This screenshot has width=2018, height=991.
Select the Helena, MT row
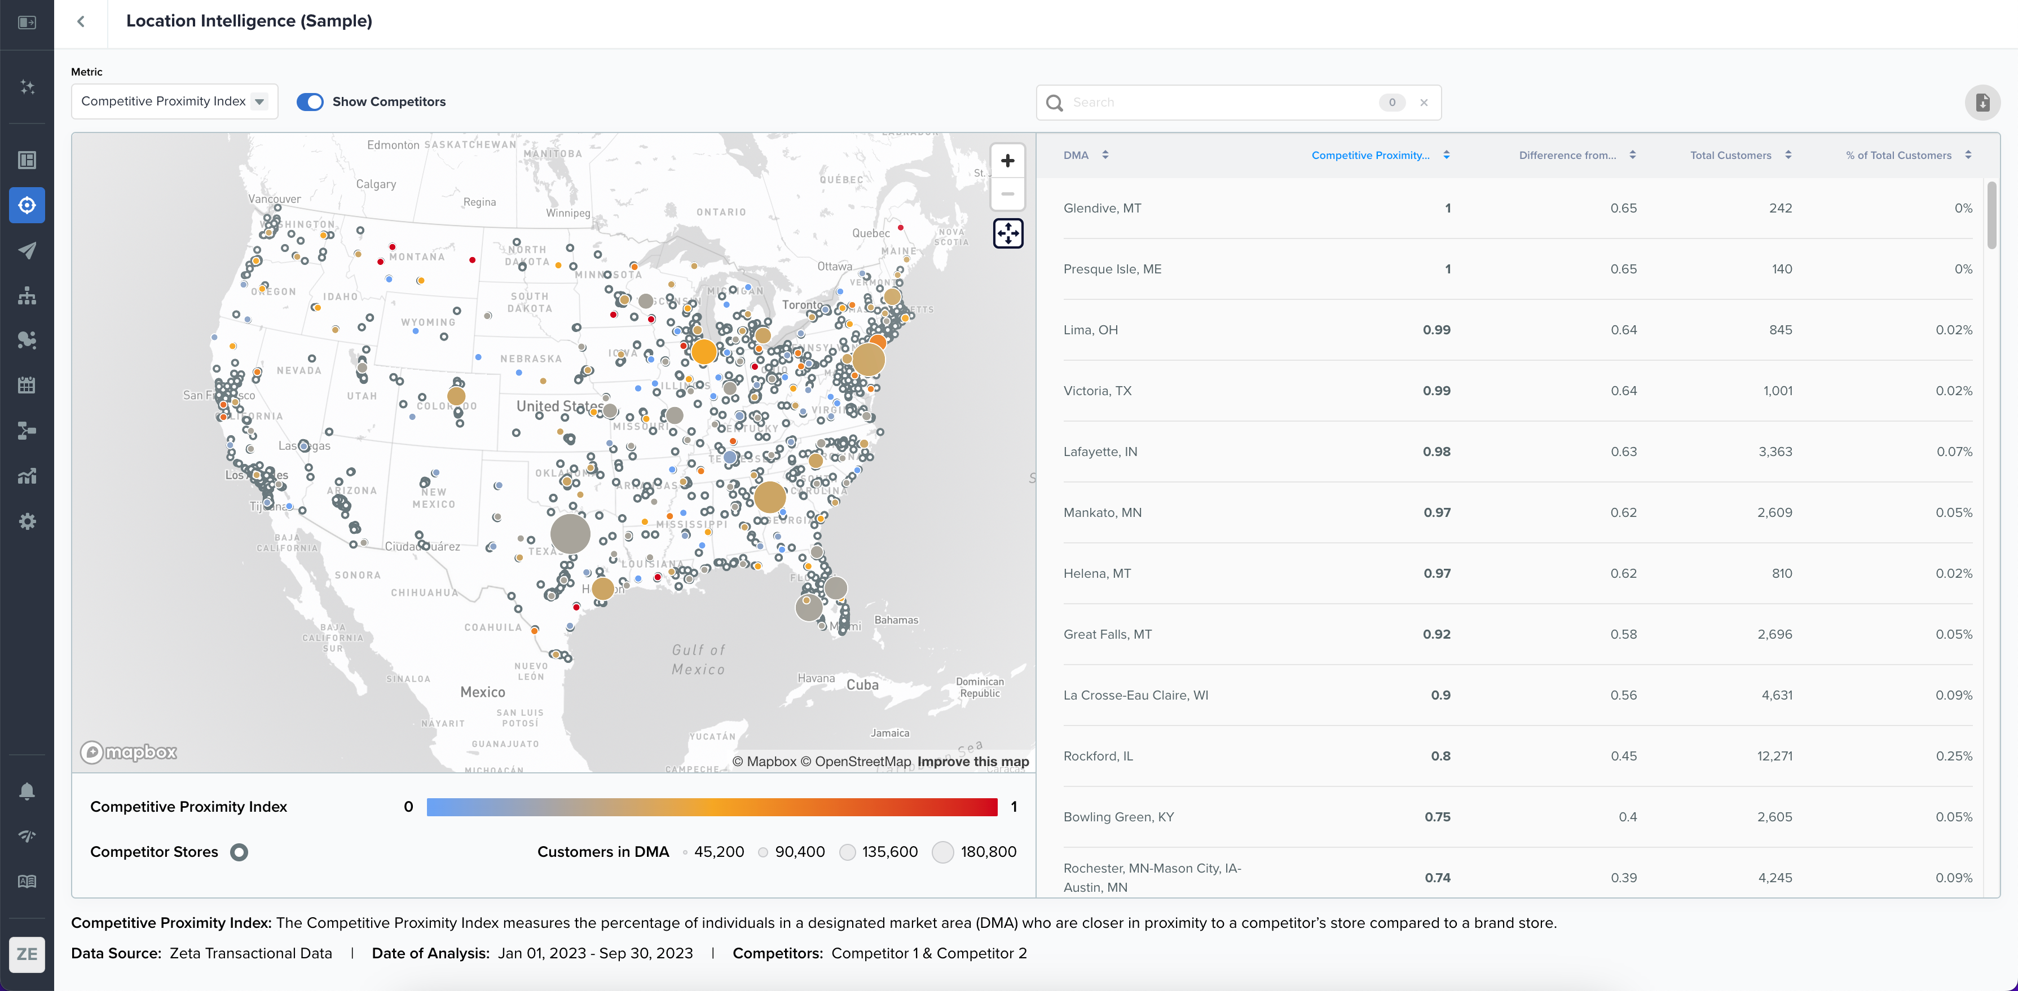pyautogui.click(x=1517, y=573)
